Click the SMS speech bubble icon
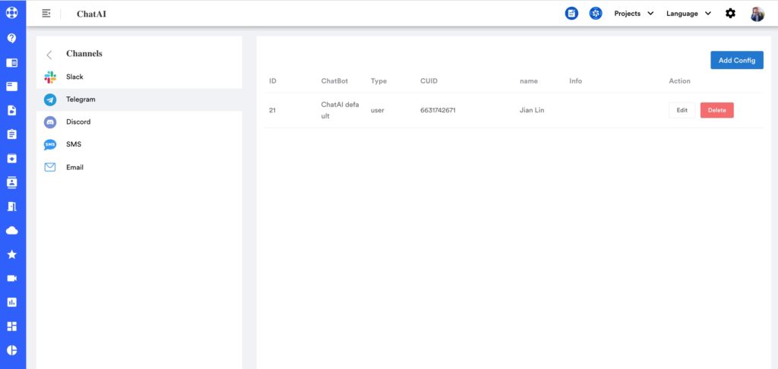The width and height of the screenshot is (778, 369). (50, 145)
